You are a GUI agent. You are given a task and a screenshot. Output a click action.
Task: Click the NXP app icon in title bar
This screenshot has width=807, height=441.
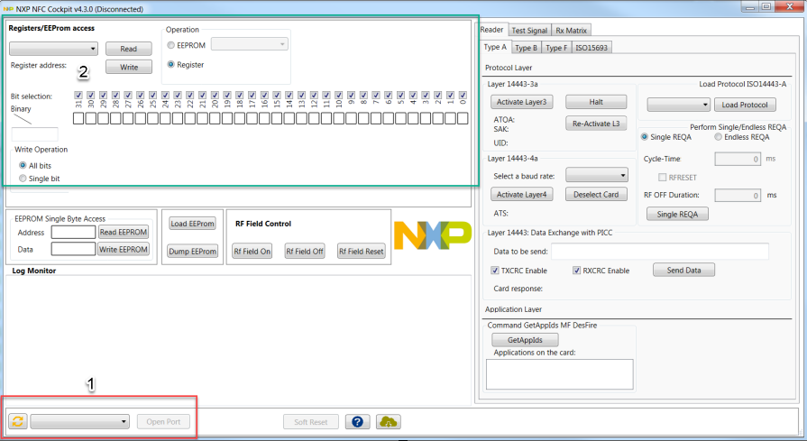tap(8, 9)
